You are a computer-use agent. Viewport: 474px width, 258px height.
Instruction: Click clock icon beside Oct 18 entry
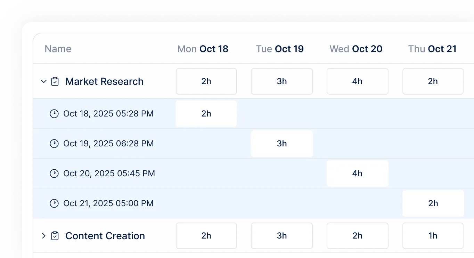coord(54,114)
